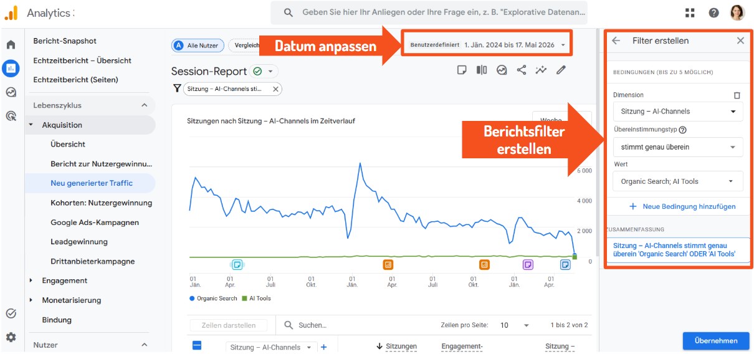754x354 pixels.
Task: Open Bericht-Snapshot
Action: click(65, 41)
